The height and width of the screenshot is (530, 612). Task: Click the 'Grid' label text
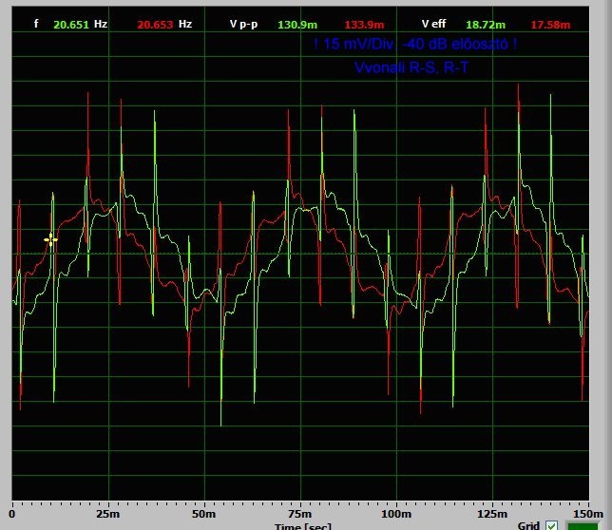(x=529, y=525)
